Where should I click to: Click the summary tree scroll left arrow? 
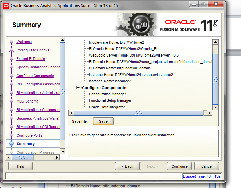[71, 113]
